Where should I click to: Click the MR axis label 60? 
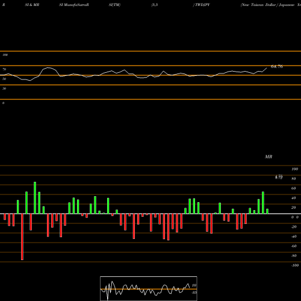(294, 188)
